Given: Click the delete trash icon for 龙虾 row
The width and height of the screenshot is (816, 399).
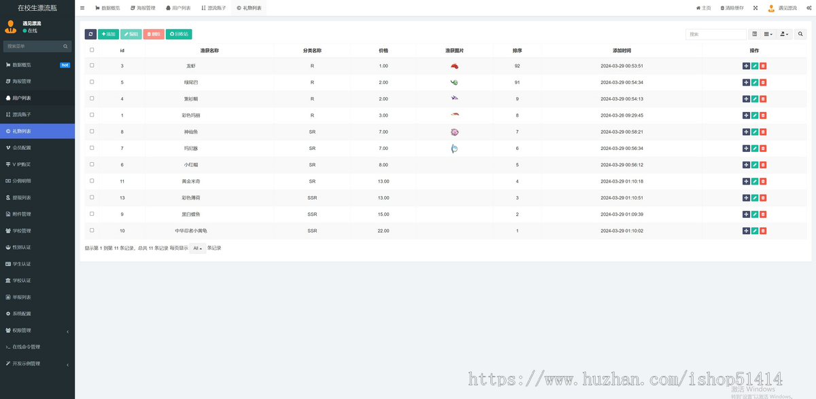Looking at the screenshot, I should click(763, 66).
